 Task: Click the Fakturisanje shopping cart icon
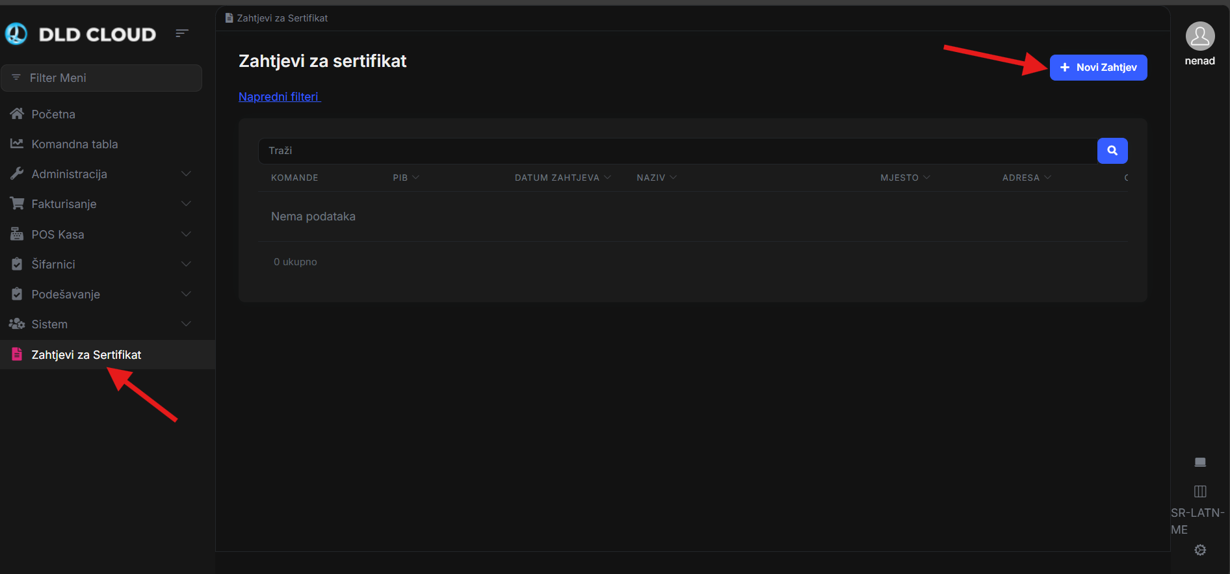pos(17,203)
